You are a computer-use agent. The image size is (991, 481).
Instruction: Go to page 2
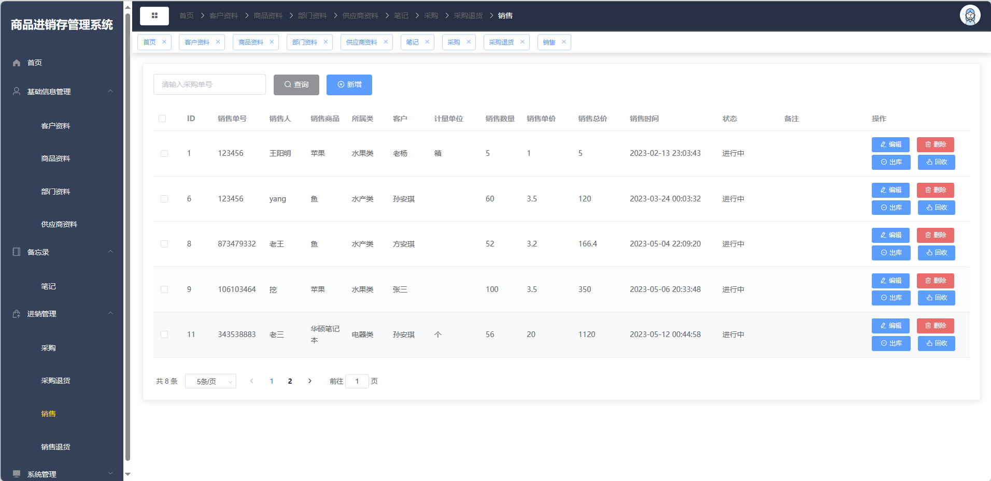click(x=290, y=381)
